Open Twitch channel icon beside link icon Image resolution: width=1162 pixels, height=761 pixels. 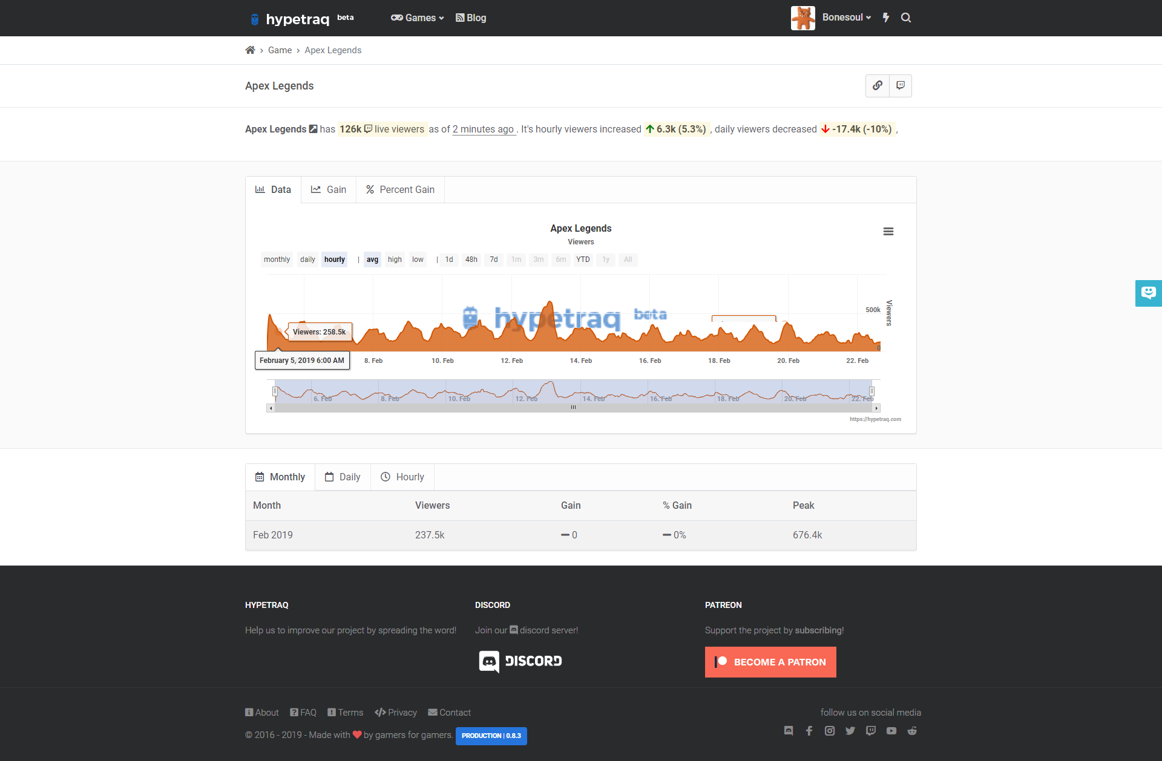pyautogui.click(x=900, y=85)
